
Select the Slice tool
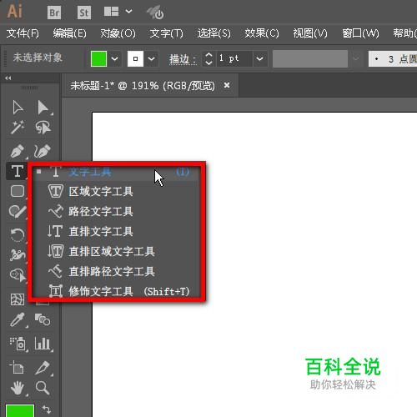(43, 368)
